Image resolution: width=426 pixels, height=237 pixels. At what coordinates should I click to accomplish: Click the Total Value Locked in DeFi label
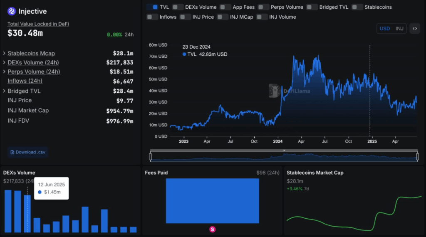38,24
